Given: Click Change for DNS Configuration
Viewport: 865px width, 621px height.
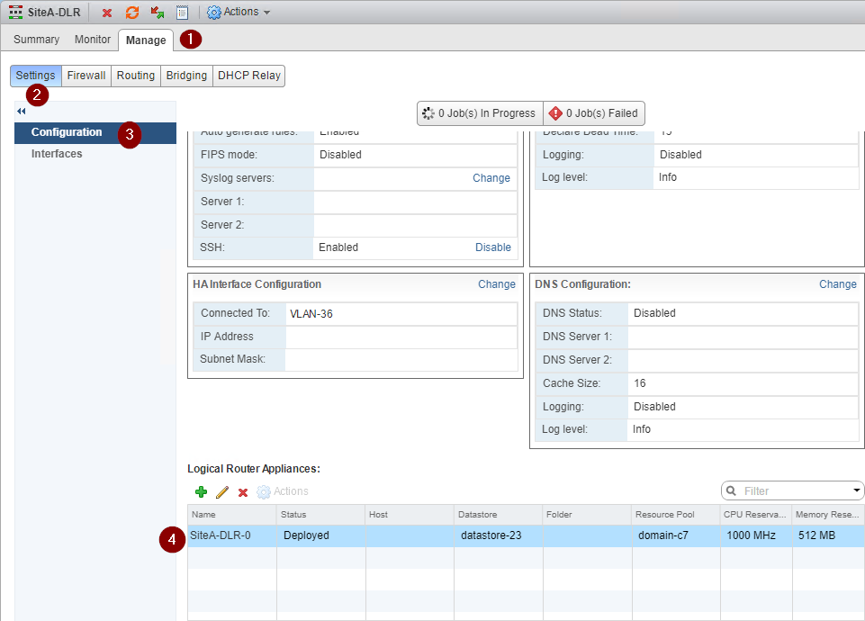Looking at the screenshot, I should pos(838,284).
